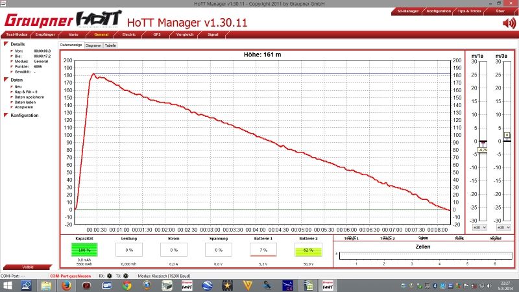Open the Windows Start button

point(7,286)
